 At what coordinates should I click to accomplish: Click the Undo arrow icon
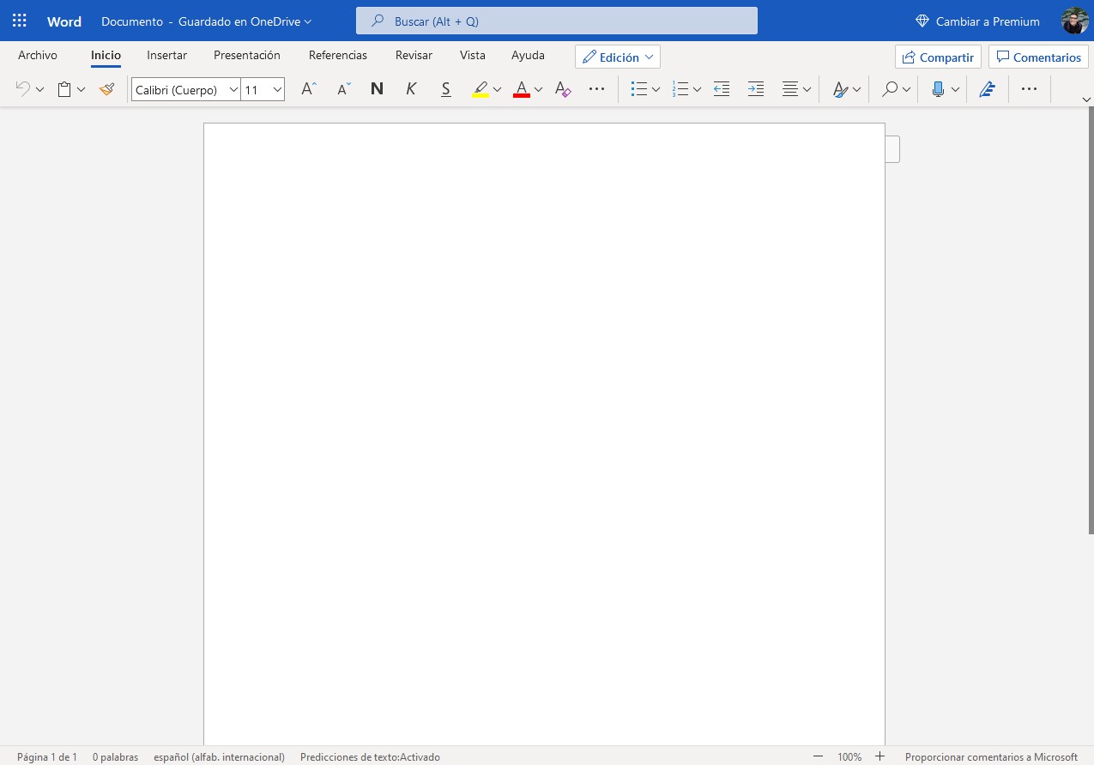[23, 89]
